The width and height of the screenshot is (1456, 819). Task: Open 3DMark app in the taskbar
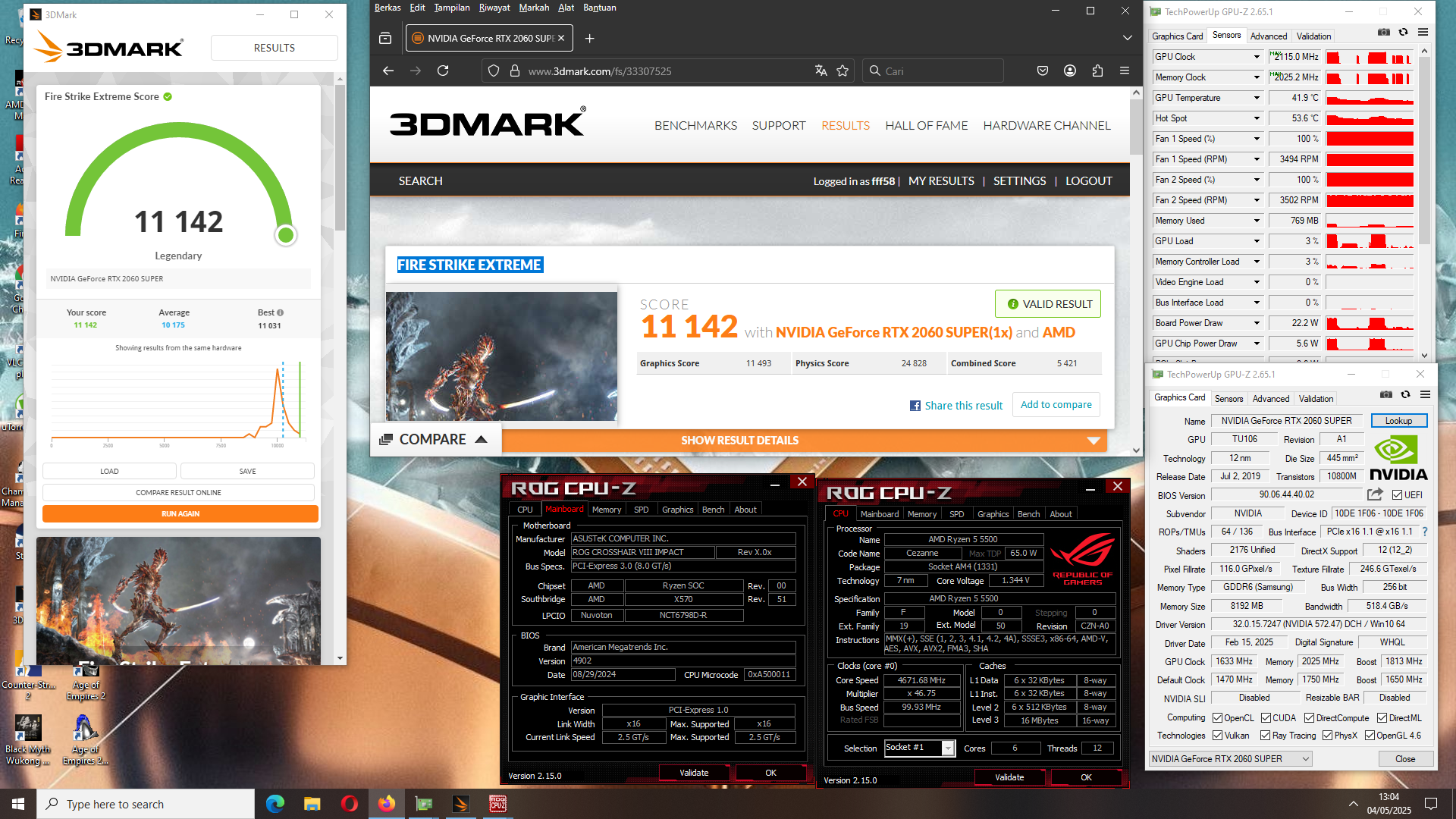pos(461,804)
